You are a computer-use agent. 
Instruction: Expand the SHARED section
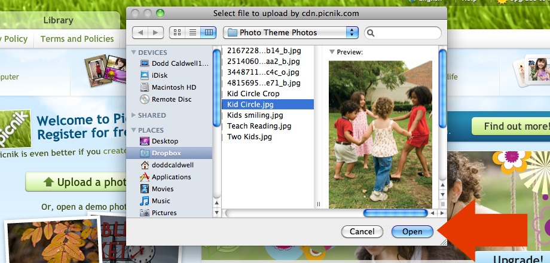(x=134, y=115)
